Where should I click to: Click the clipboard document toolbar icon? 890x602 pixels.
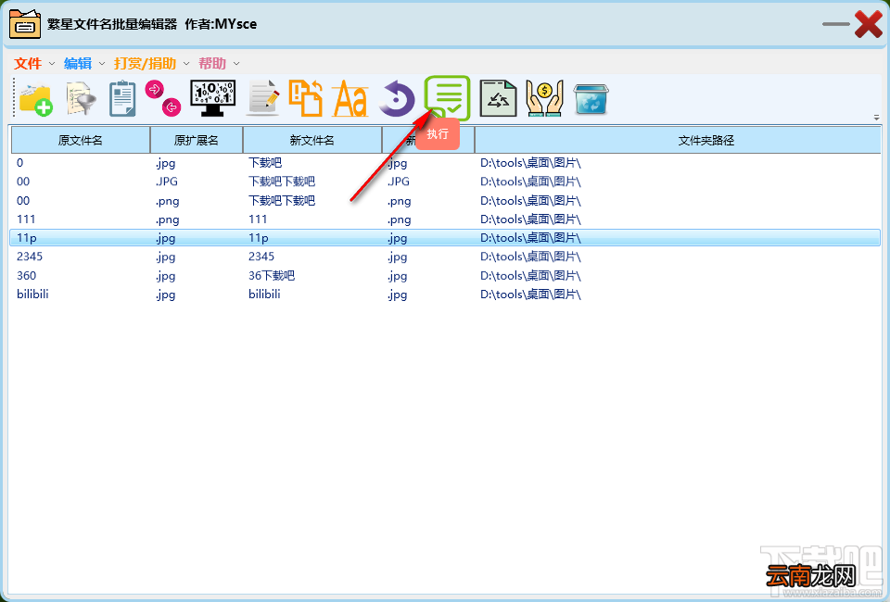tap(122, 99)
